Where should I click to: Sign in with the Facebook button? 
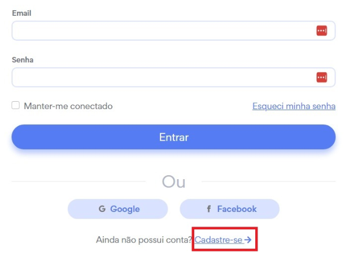(x=230, y=209)
